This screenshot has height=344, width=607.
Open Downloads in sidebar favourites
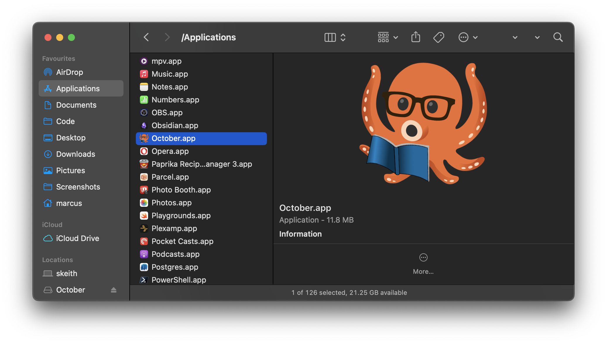coord(76,154)
